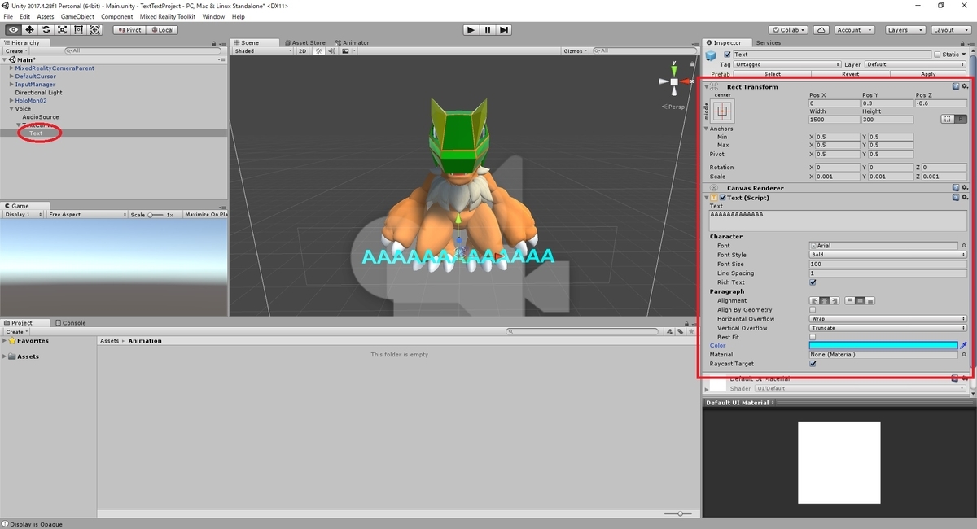Toggle scene audio icon

(x=331, y=51)
